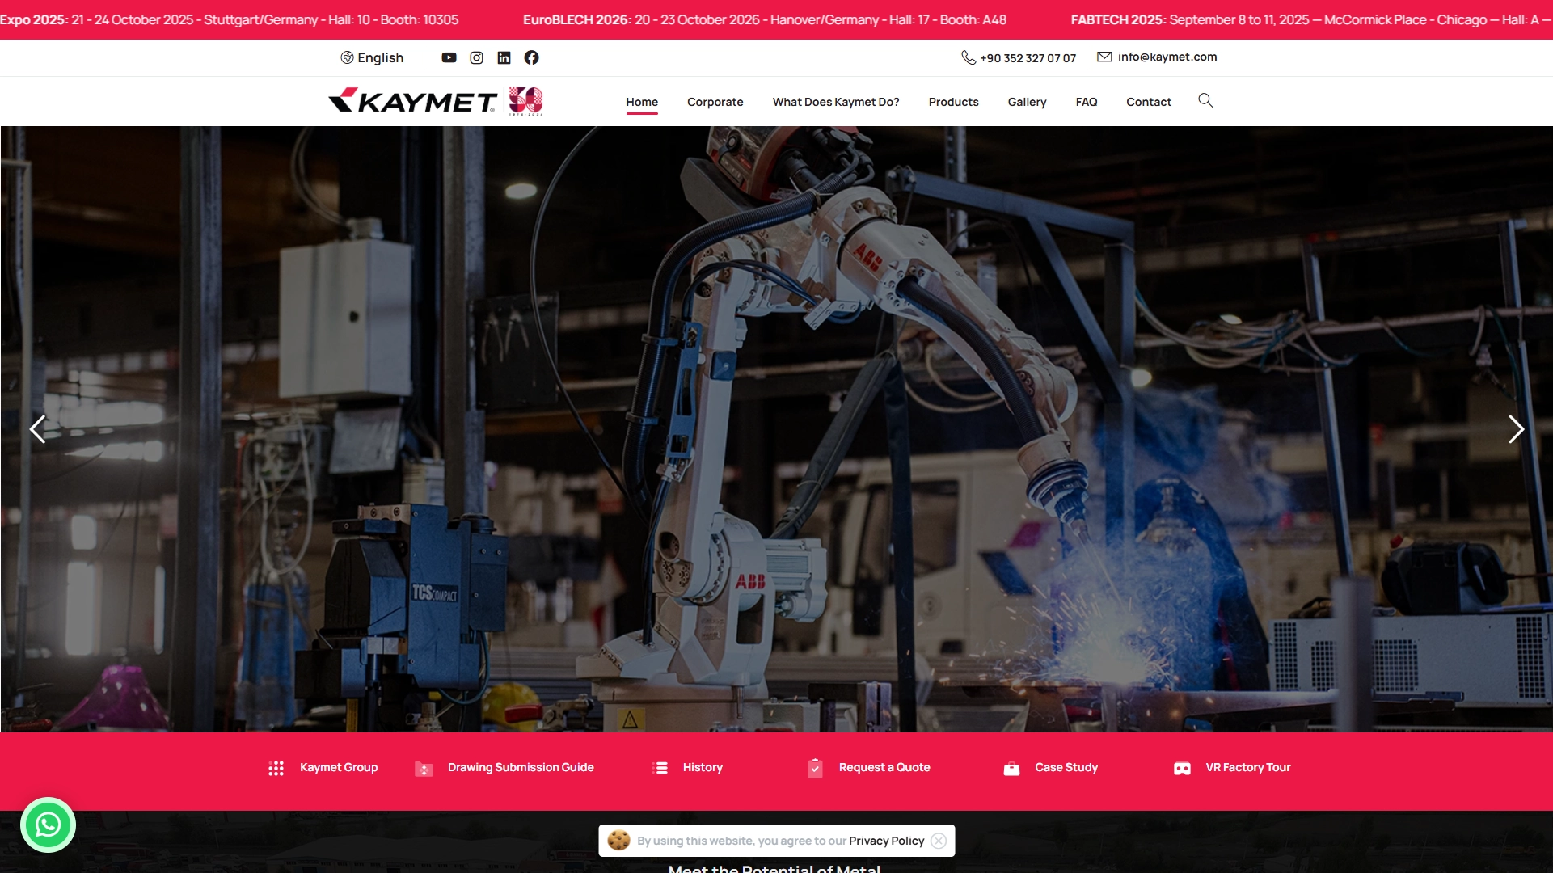Open the Products menu

(953, 102)
